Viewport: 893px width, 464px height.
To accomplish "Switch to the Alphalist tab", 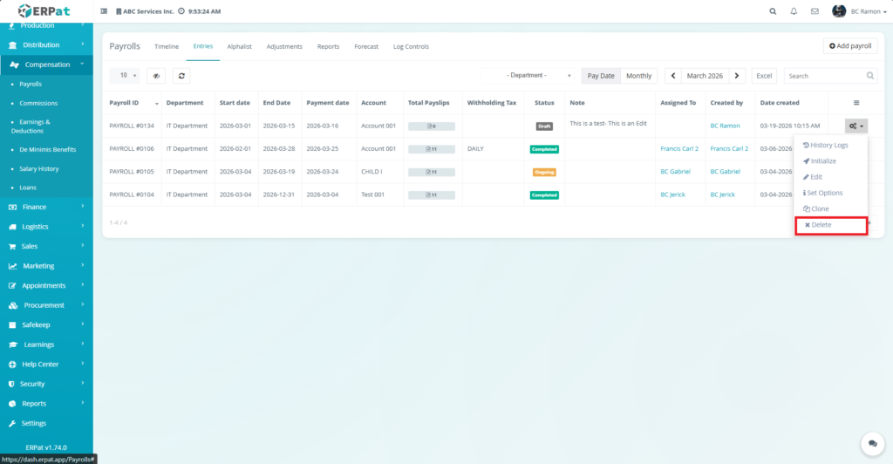I will [x=239, y=46].
